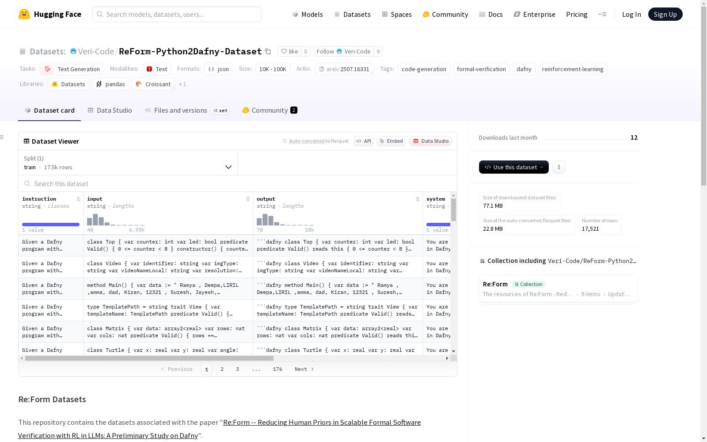The height and width of the screenshot is (442, 707).
Task: Copy dataset name with the copy icon
Action: point(268,51)
